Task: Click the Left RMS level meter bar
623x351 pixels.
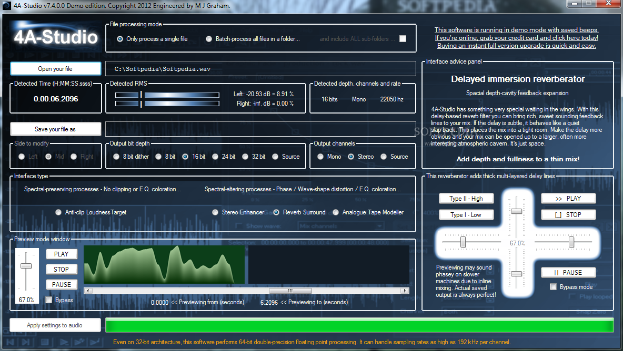Action: coord(167,95)
